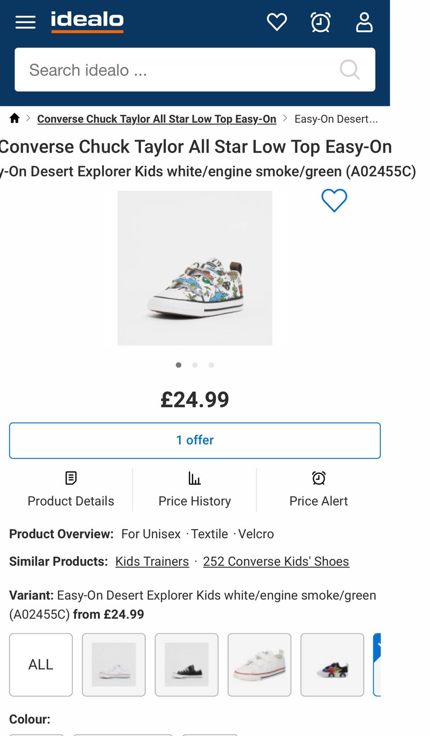Screen dimensions: 430x736
Task: Select the ALL variants option
Action: tap(41, 665)
